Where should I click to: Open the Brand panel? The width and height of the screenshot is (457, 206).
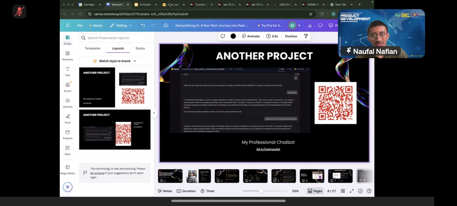[68, 87]
